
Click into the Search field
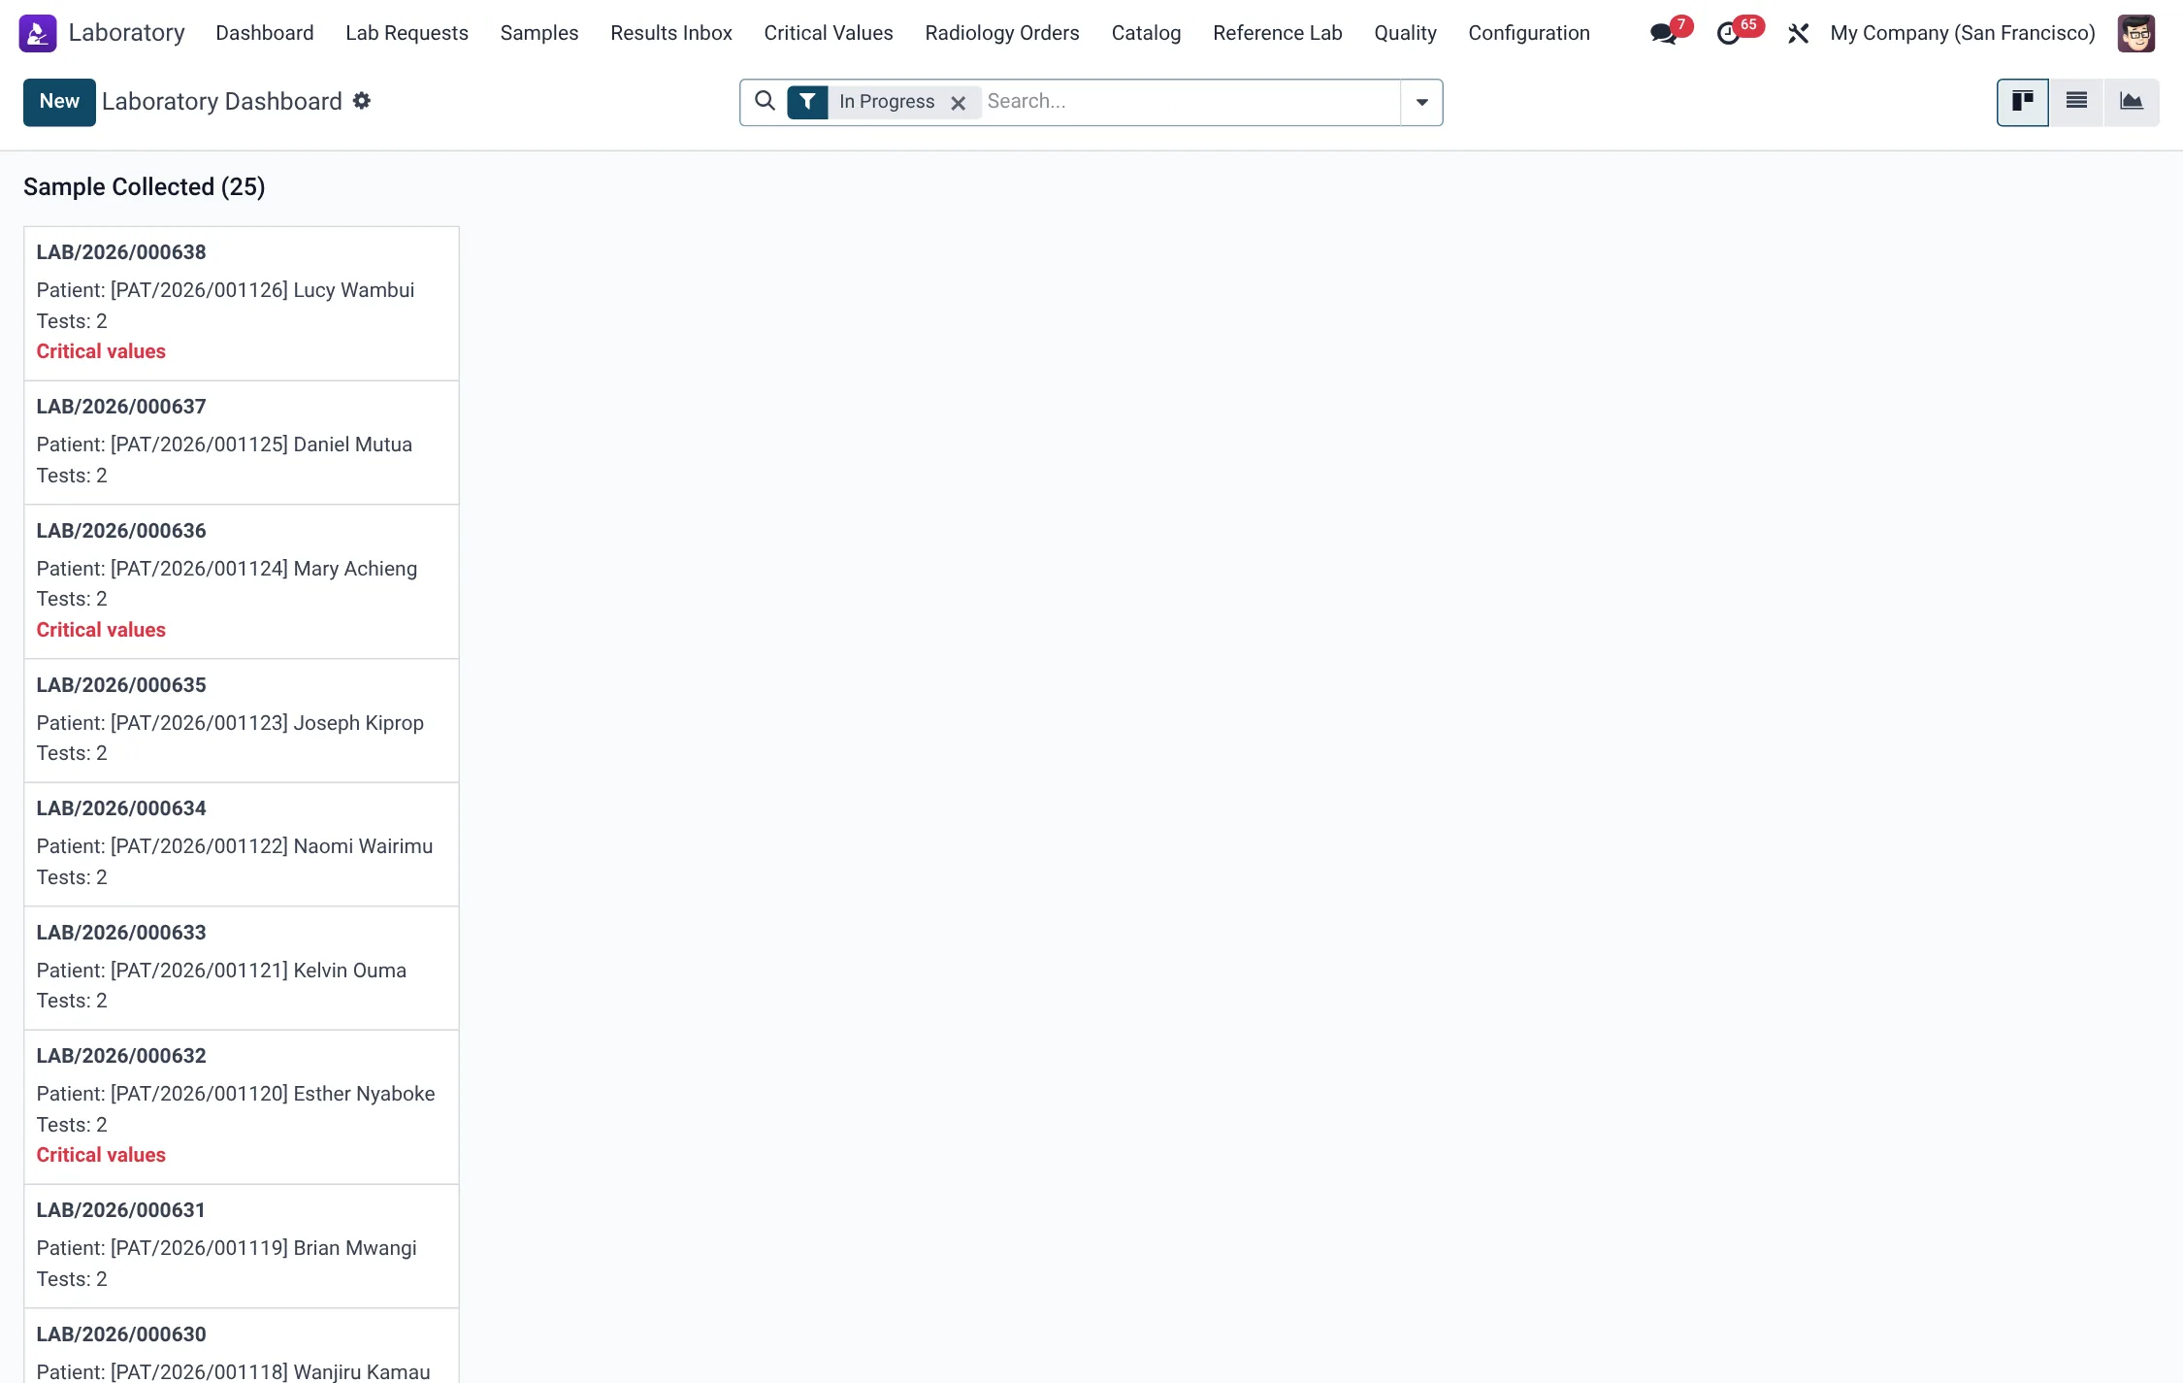tap(1190, 102)
